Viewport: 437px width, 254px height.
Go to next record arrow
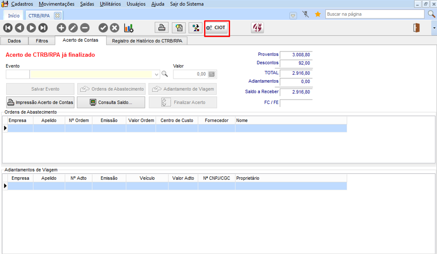(x=31, y=28)
